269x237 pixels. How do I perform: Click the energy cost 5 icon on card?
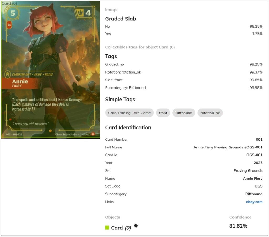13,13
